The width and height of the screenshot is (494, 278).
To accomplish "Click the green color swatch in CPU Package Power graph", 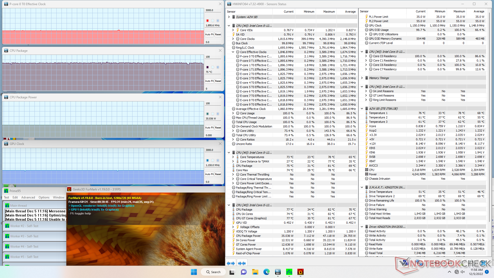I will click(207, 114).
